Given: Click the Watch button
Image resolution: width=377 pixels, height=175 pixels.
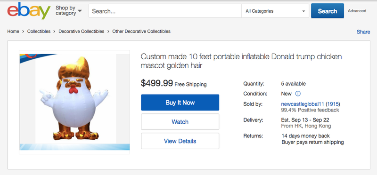Looking at the screenshot, I should tap(180, 122).
